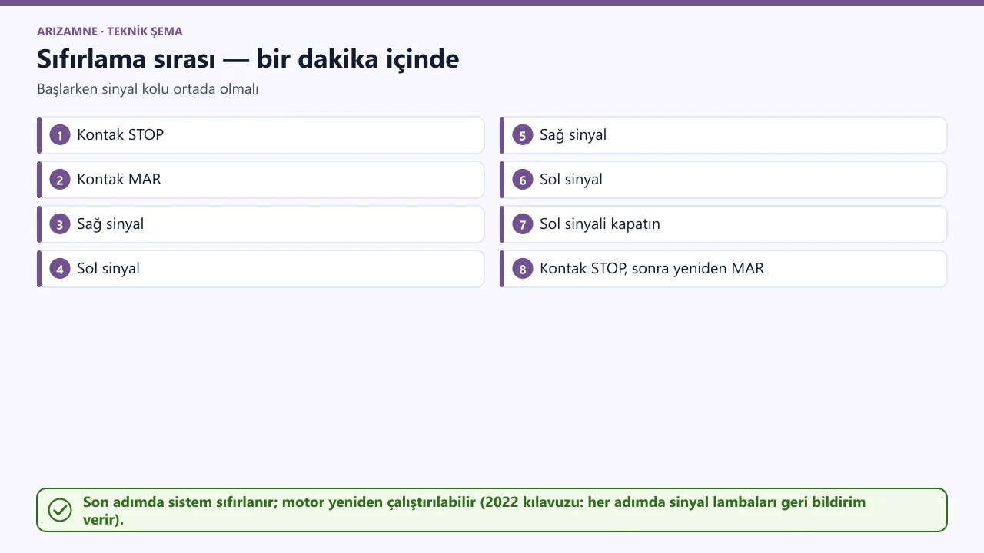Click the number 2 badge beside Kontak MAR
The height and width of the screenshot is (553, 984).
click(x=60, y=180)
